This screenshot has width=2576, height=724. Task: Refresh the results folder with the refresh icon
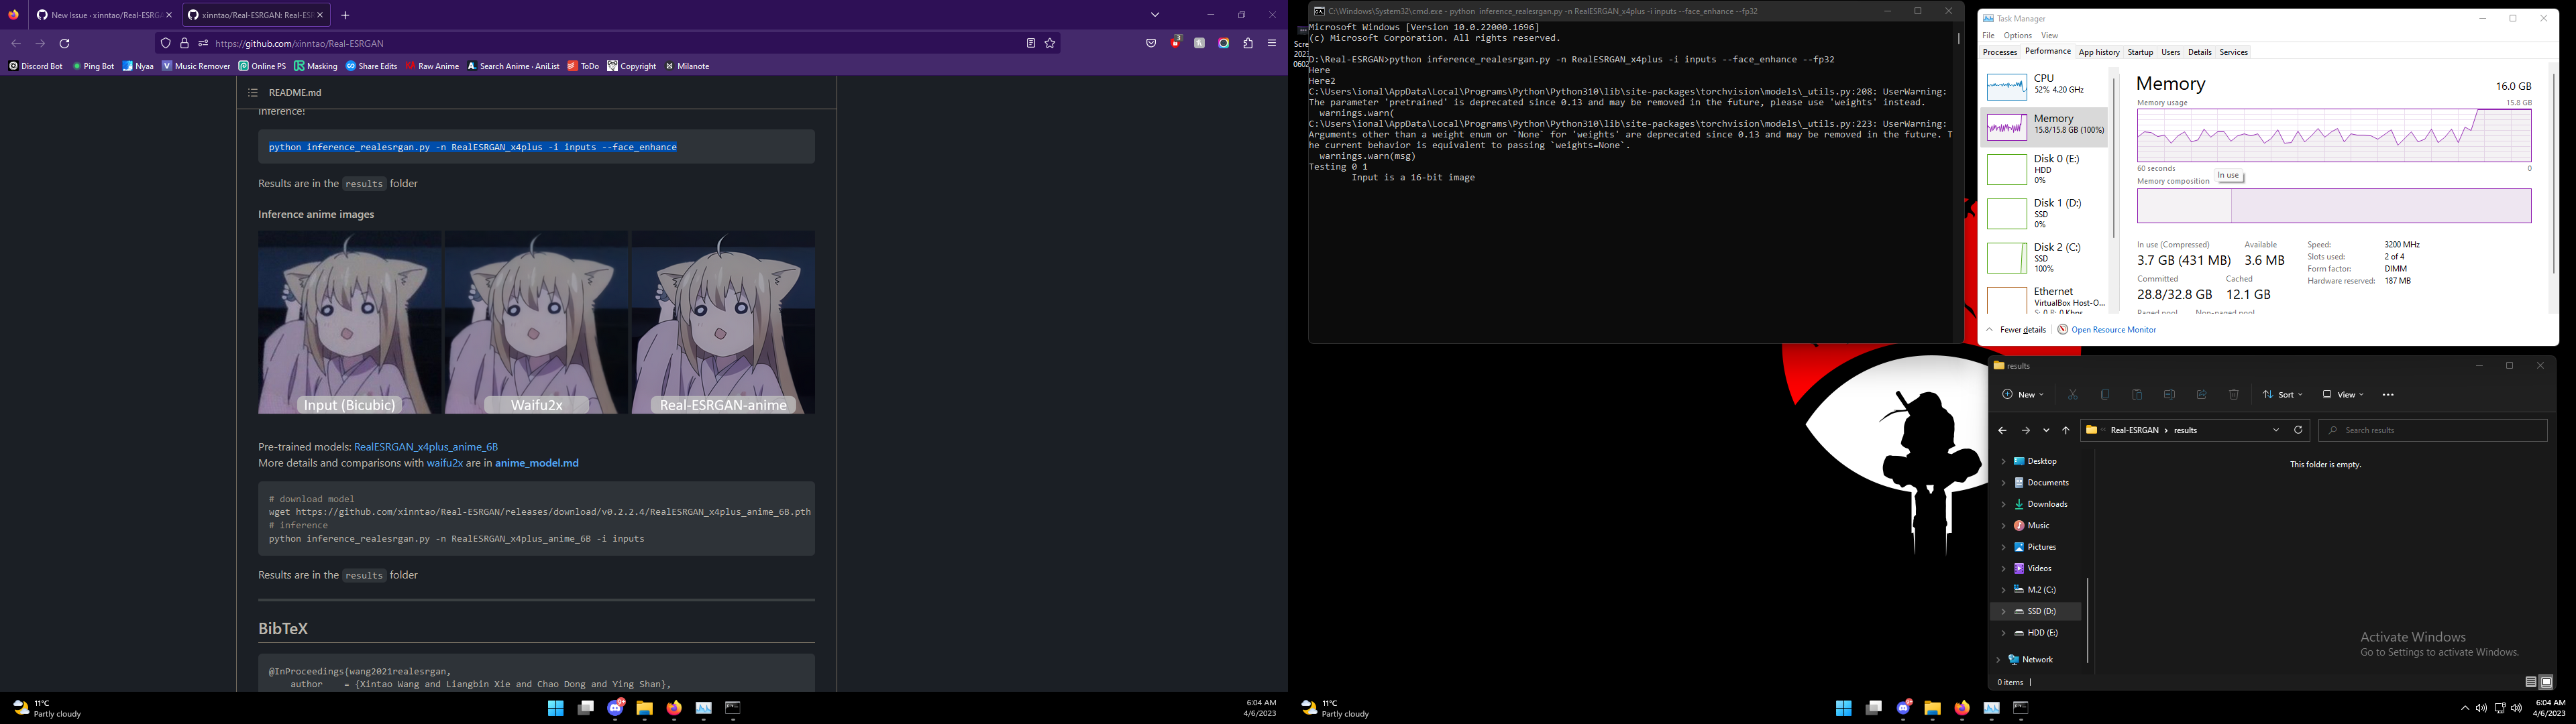click(x=2297, y=429)
